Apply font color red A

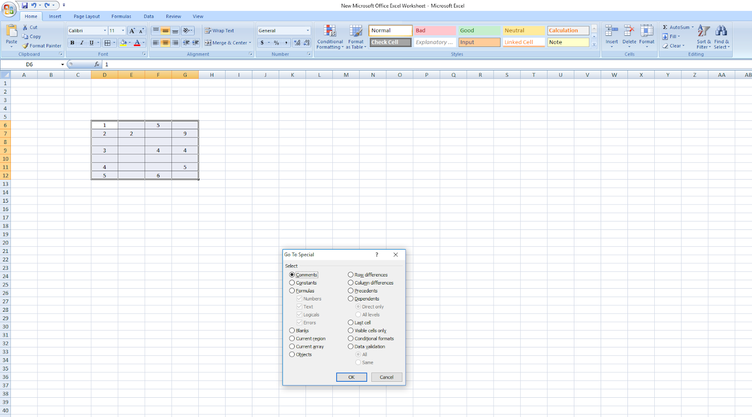coord(137,43)
